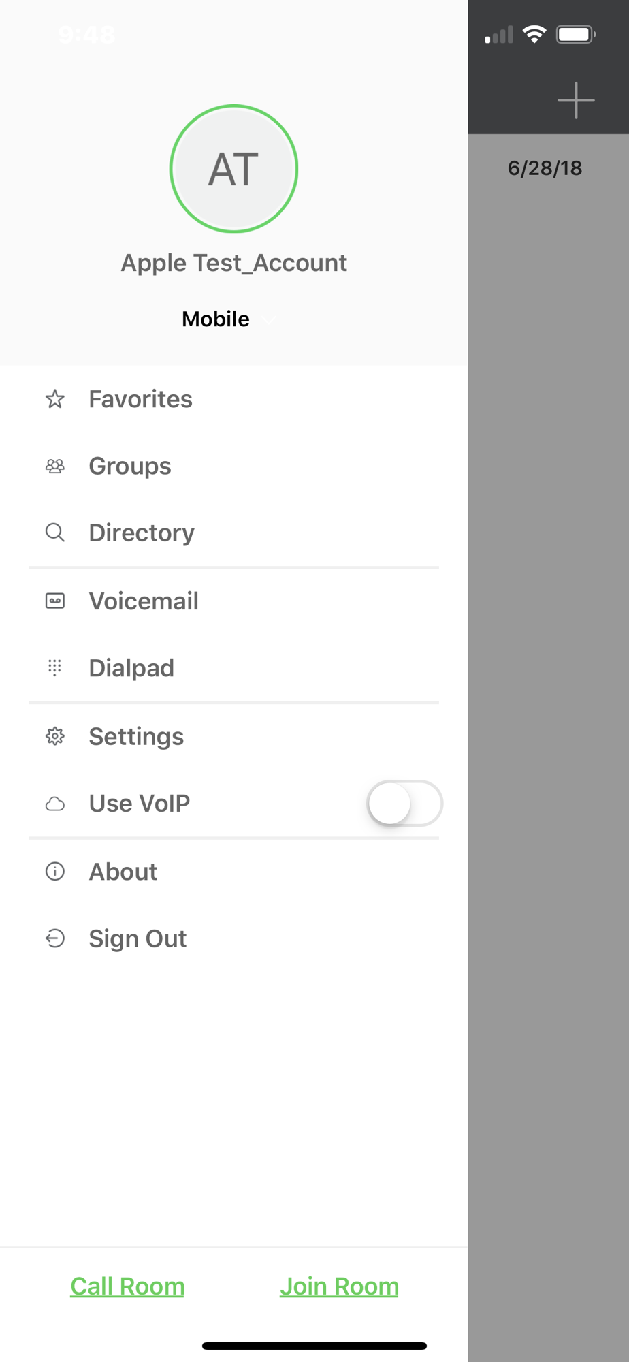
Task: Tap the Join Room link
Action: click(339, 1286)
